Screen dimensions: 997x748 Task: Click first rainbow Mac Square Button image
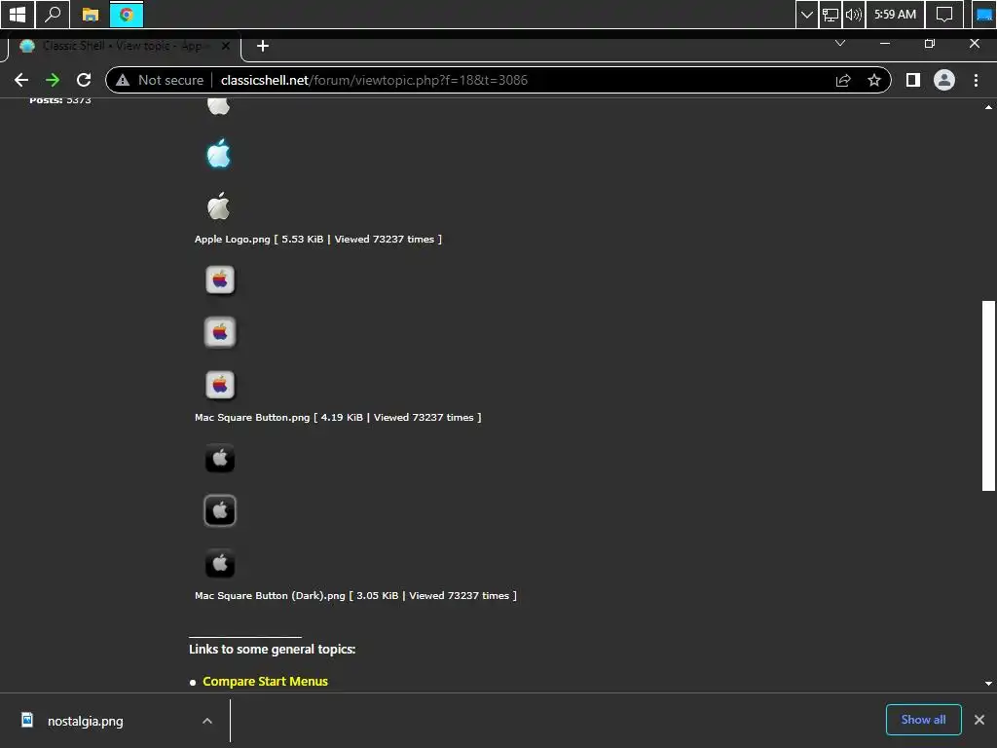click(x=220, y=280)
